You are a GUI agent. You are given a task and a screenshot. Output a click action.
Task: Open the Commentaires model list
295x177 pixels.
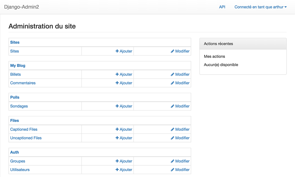tap(23, 83)
